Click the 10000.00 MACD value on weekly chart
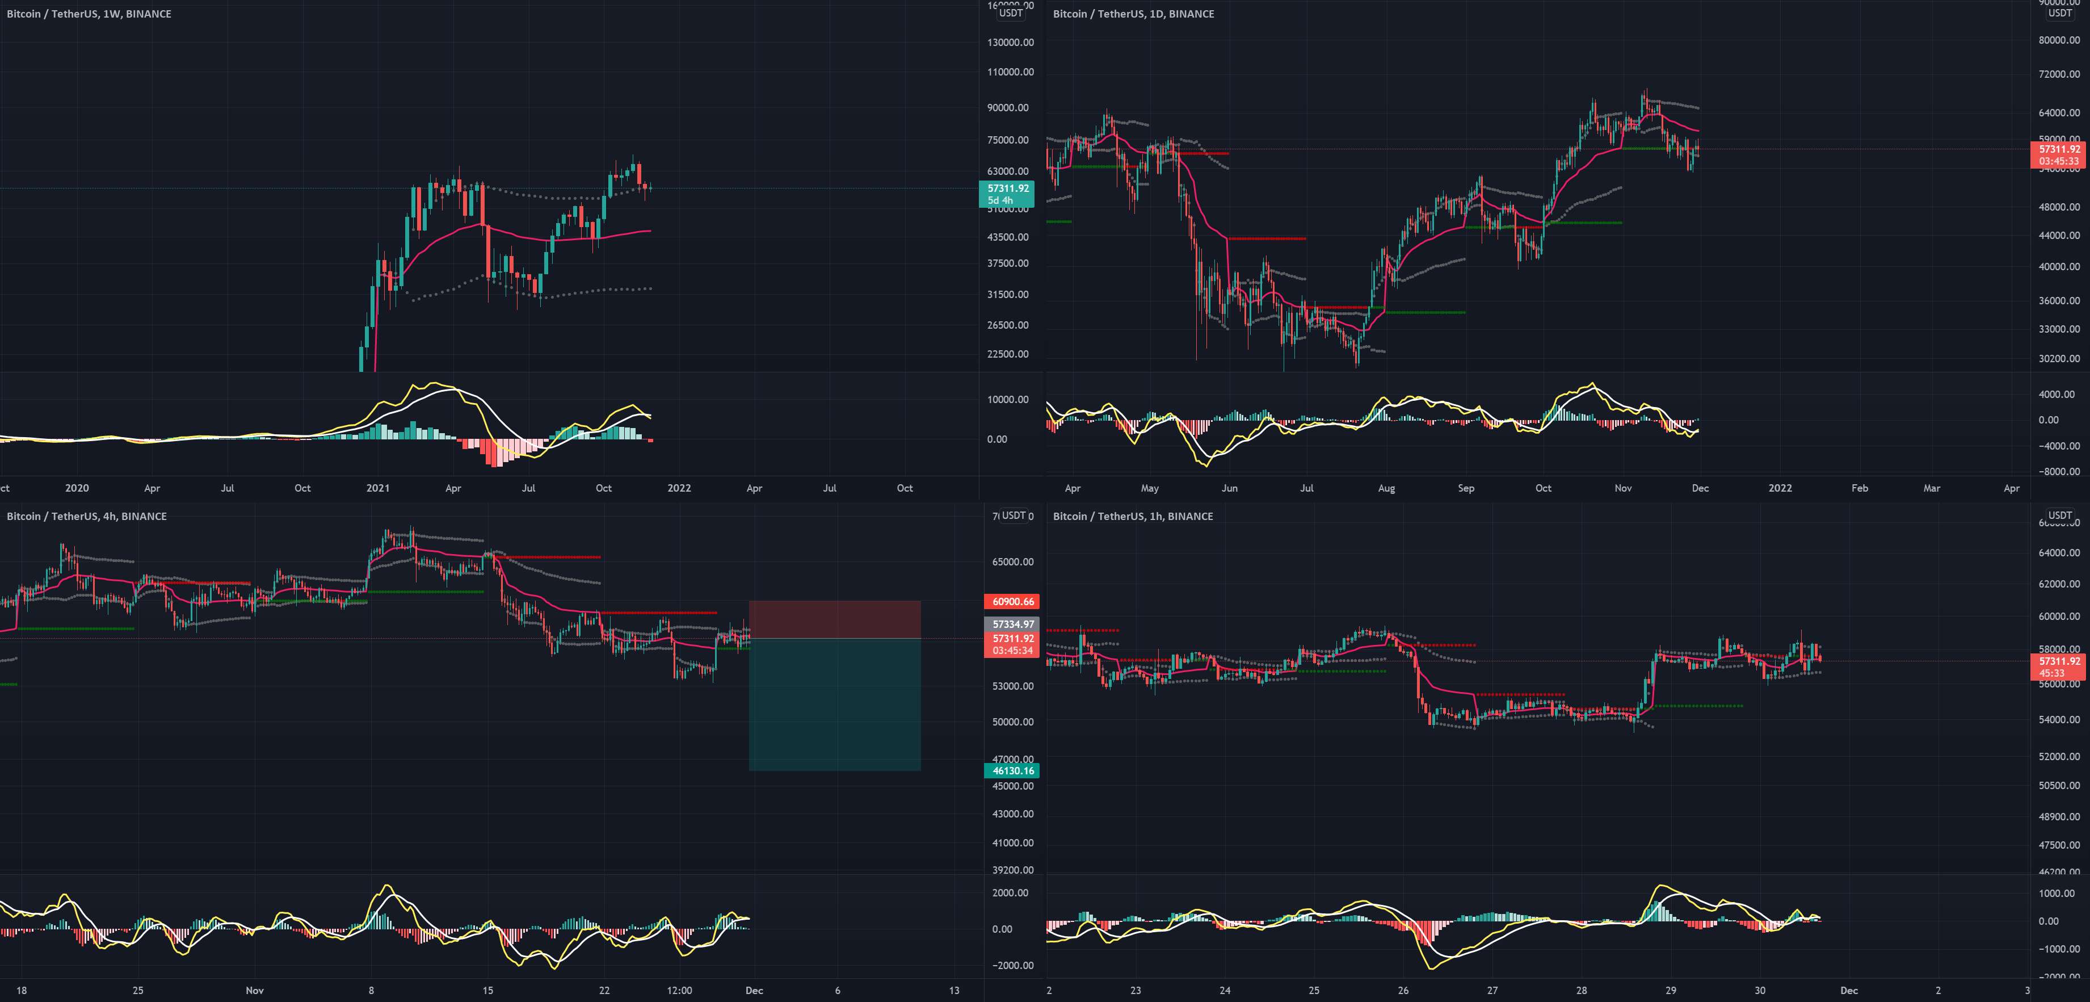Image resolution: width=2090 pixels, height=1002 pixels. pos(1008,400)
